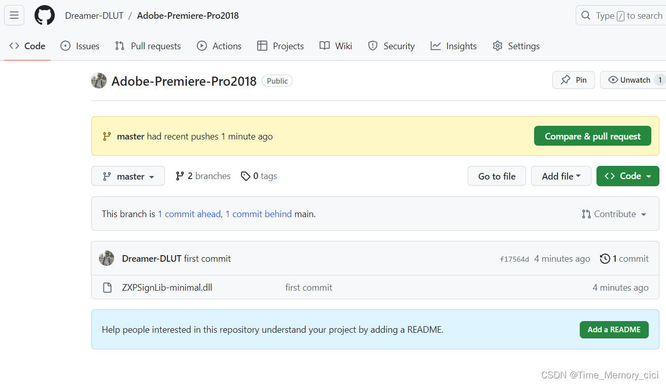Screen dimensions: 666x385
Task: Click the branch icon beside 2 branches
Action: coord(180,176)
